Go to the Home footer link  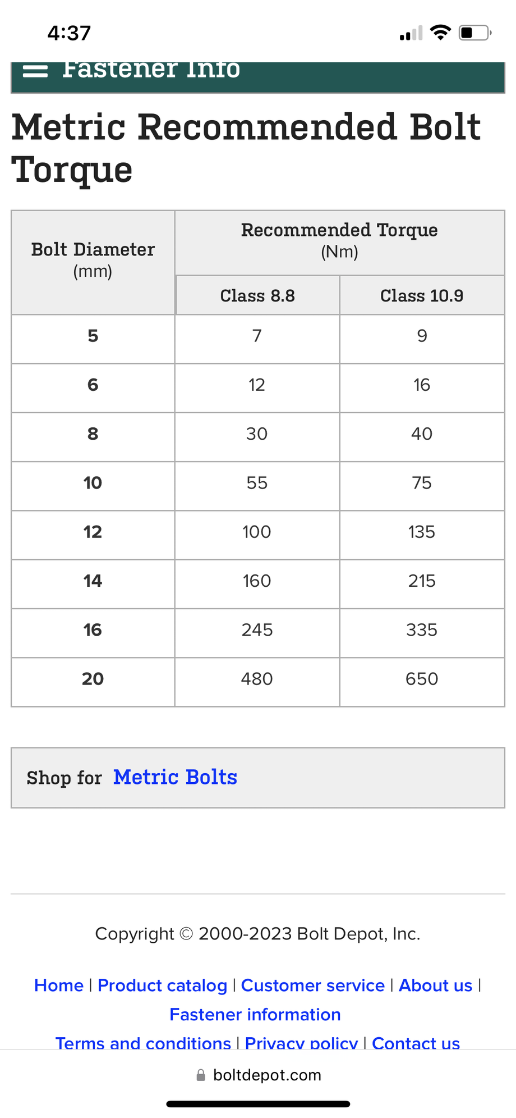click(59, 985)
